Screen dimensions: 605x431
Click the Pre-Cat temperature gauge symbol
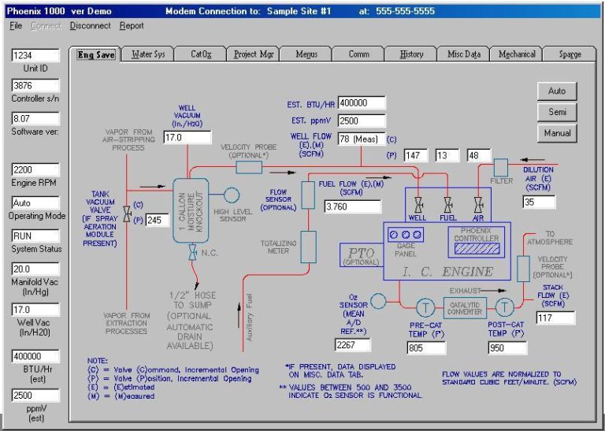point(425,307)
